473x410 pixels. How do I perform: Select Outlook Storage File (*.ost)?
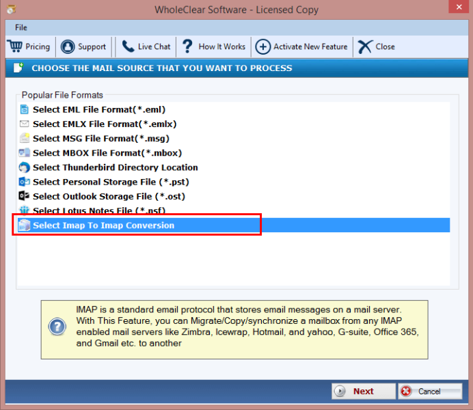click(109, 196)
